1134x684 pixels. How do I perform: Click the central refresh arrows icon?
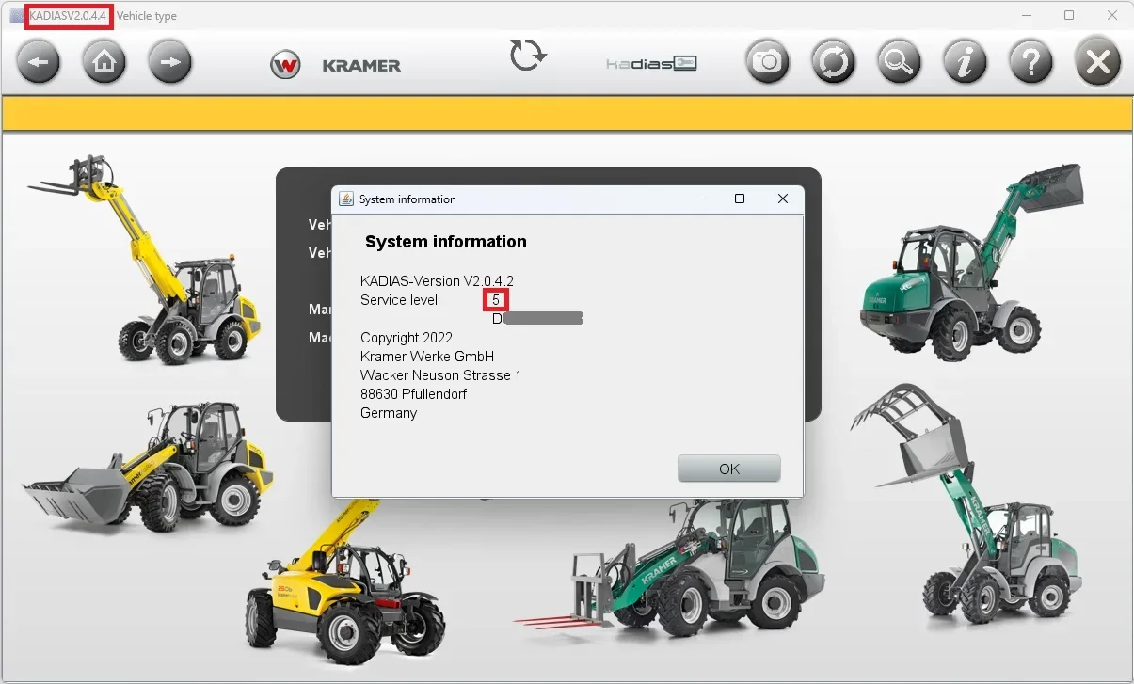click(527, 55)
